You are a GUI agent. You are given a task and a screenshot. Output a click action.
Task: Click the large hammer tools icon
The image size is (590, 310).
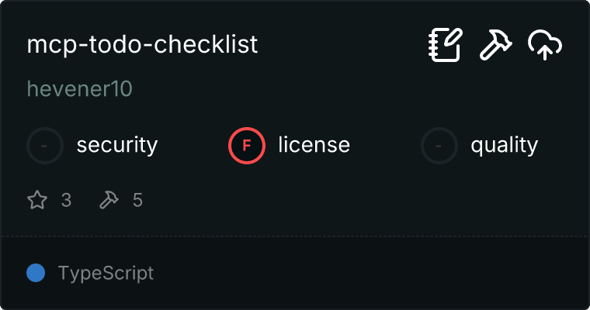tap(495, 45)
